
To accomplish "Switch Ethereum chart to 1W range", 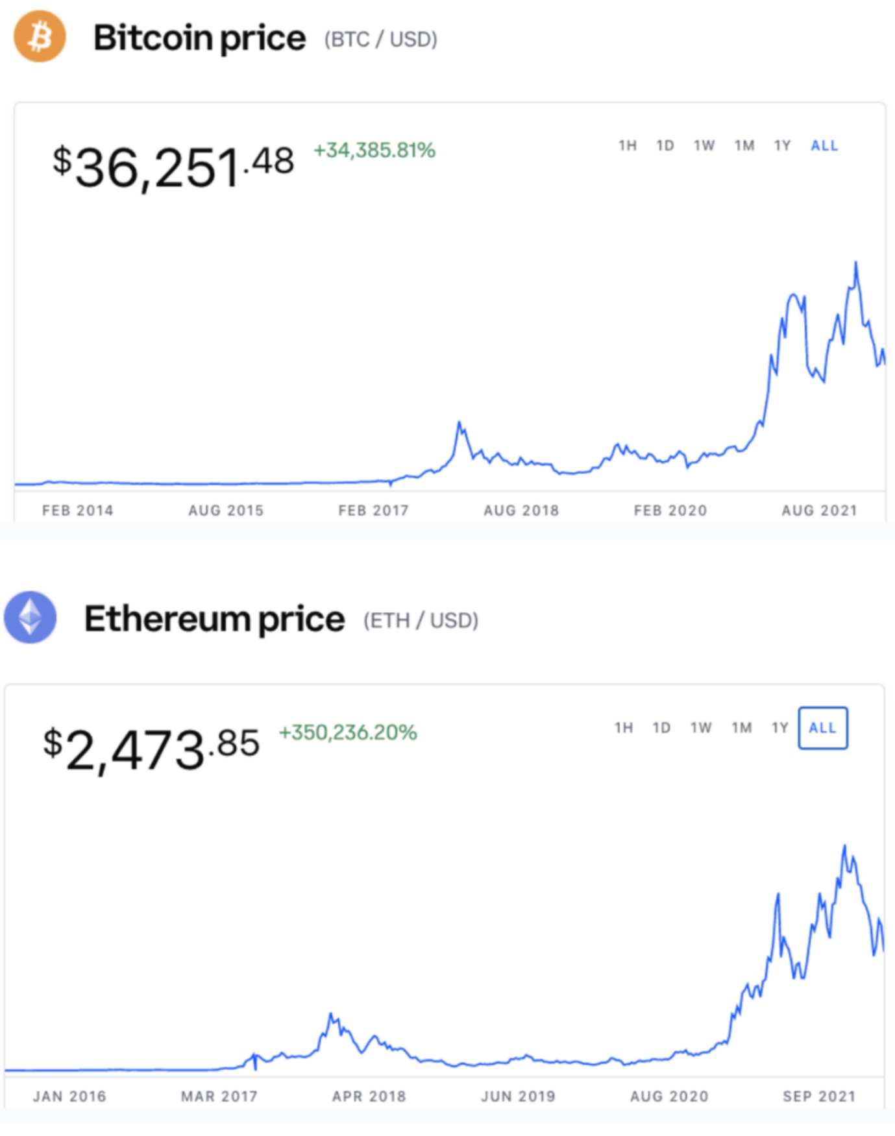I will coord(701,728).
